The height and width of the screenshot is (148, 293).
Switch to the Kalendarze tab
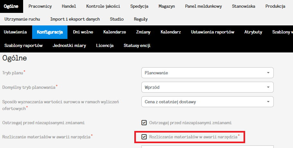115,32
